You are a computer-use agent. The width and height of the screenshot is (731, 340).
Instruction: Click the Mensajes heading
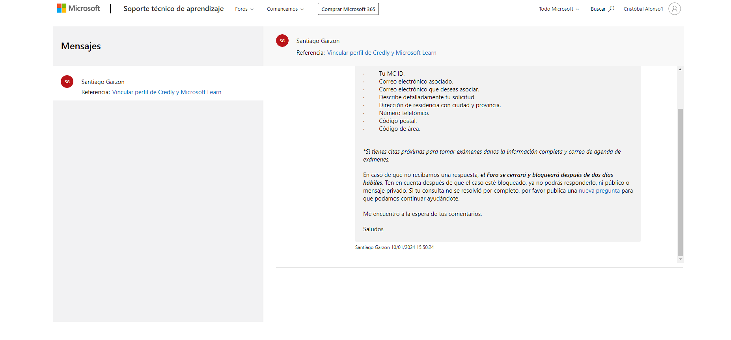(81, 46)
